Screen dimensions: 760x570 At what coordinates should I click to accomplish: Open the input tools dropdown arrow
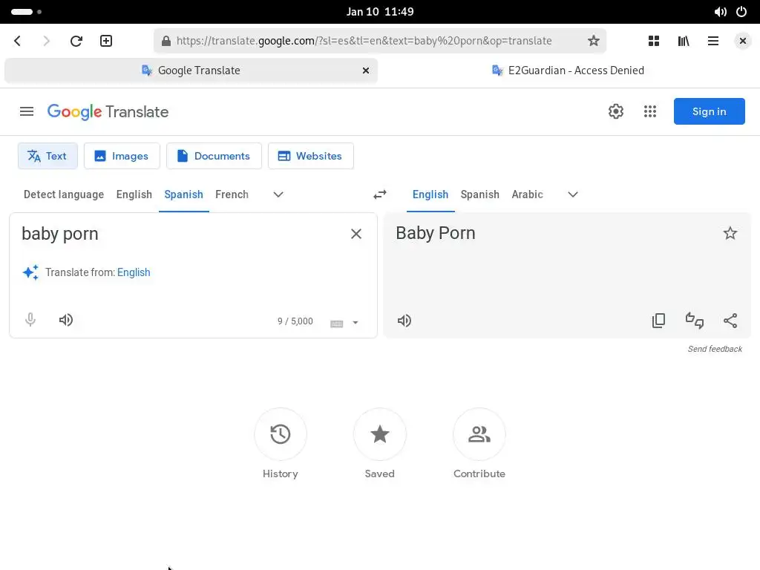click(x=356, y=323)
